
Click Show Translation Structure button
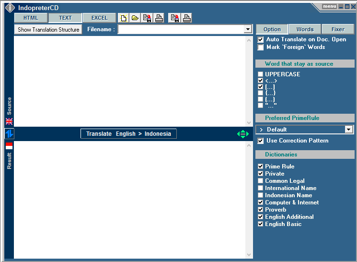(48, 30)
